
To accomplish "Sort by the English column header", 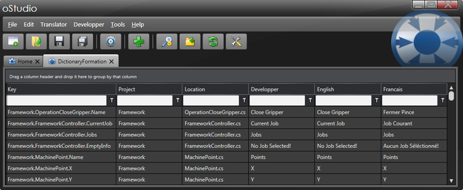I will [348, 89].
